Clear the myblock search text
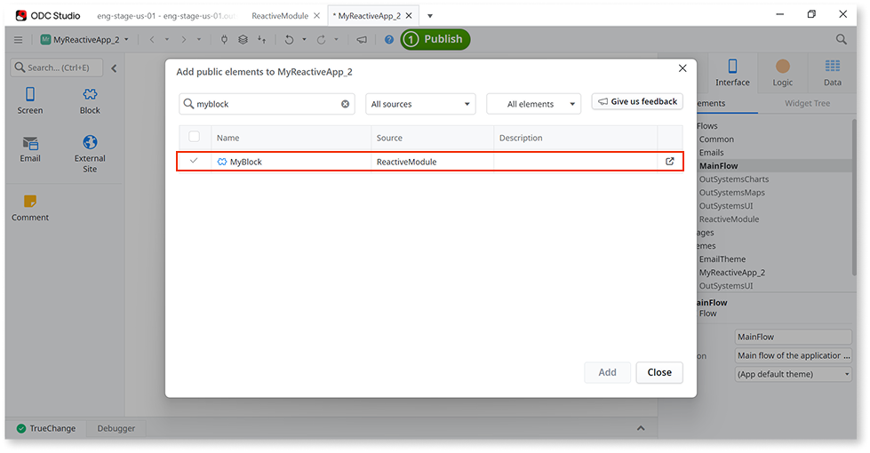 click(345, 104)
